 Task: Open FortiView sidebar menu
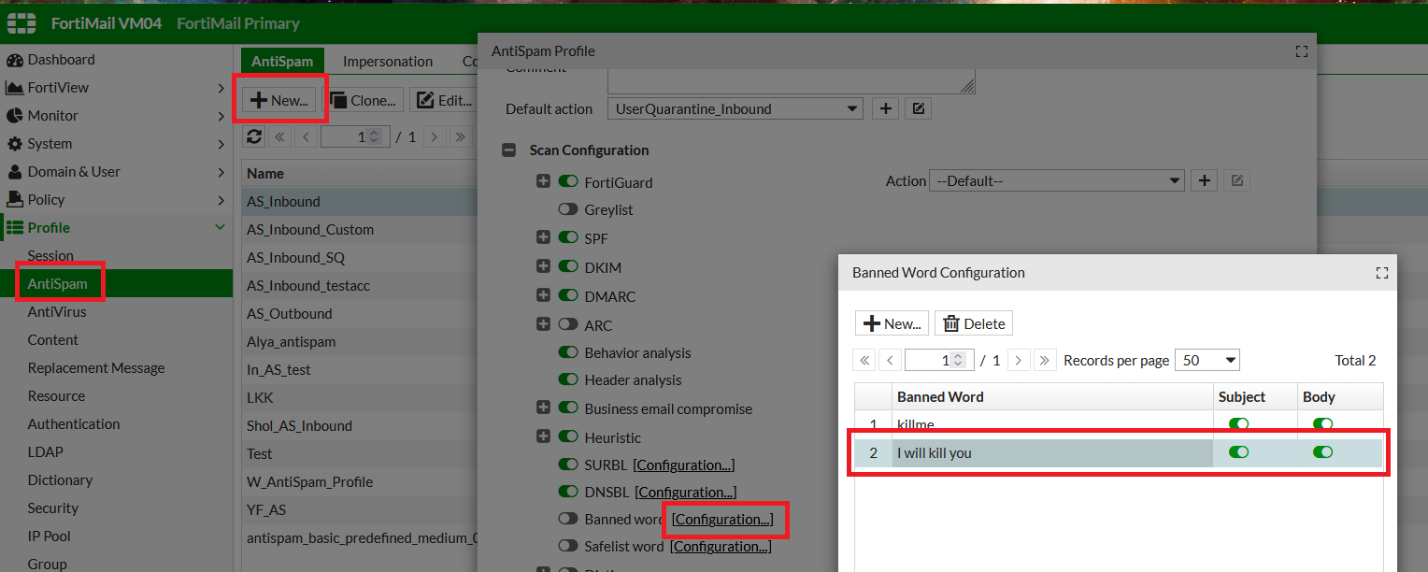point(58,88)
